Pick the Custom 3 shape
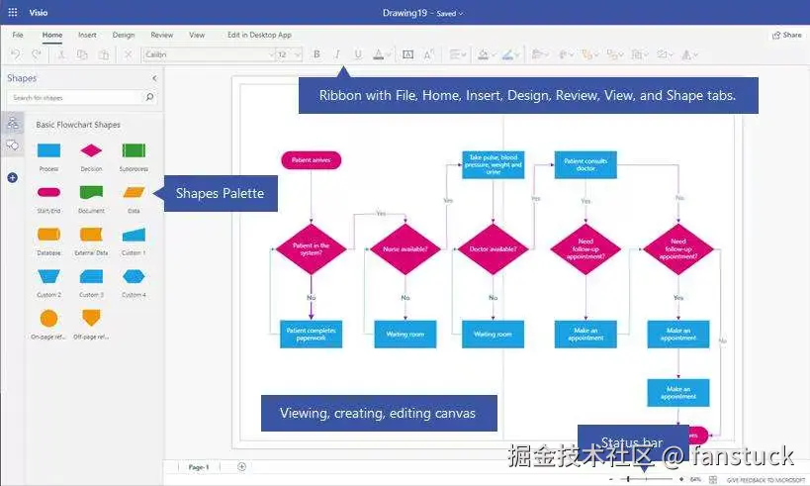Viewport: 810px width, 486px height. 91,276
